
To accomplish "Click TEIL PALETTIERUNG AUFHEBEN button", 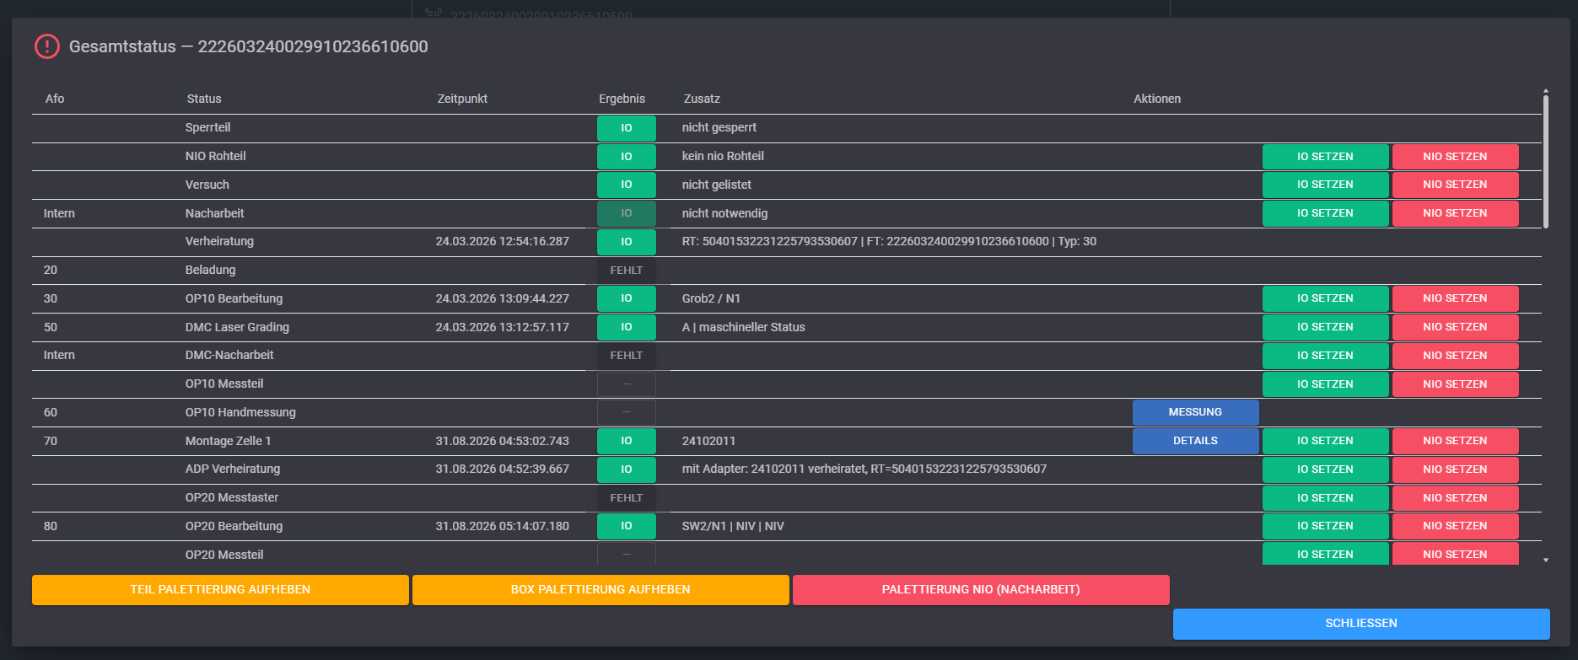I will point(220,590).
